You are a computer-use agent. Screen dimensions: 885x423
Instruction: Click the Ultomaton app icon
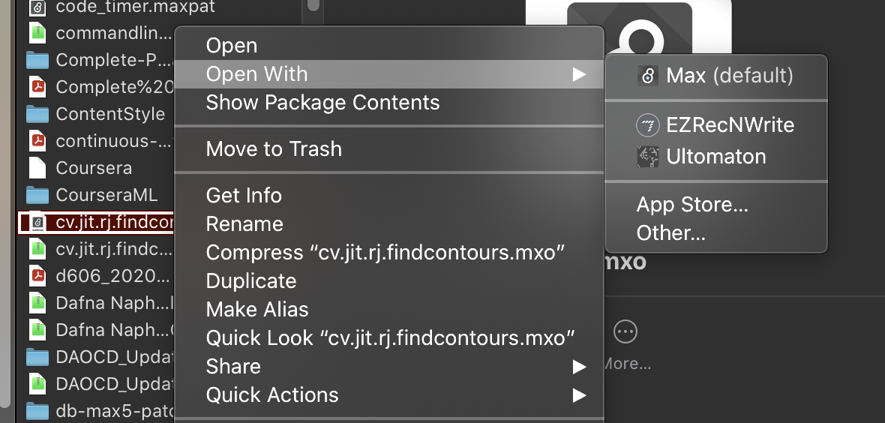point(647,157)
